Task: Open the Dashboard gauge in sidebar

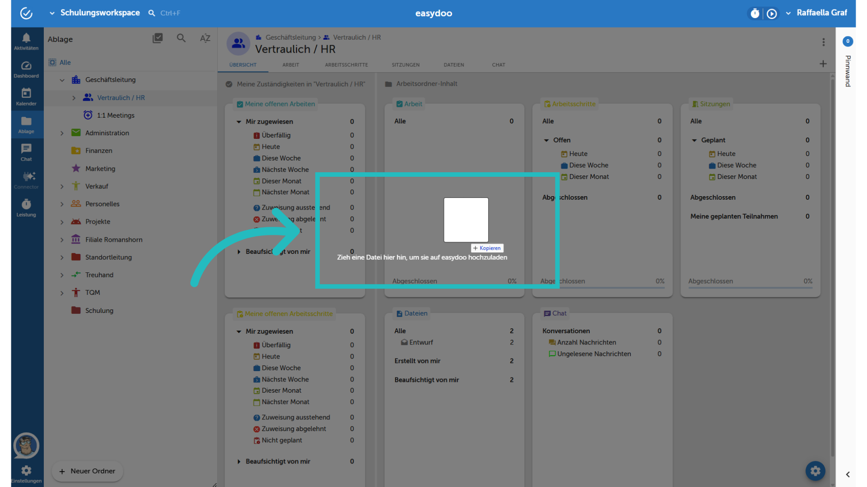Action: (x=26, y=69)
